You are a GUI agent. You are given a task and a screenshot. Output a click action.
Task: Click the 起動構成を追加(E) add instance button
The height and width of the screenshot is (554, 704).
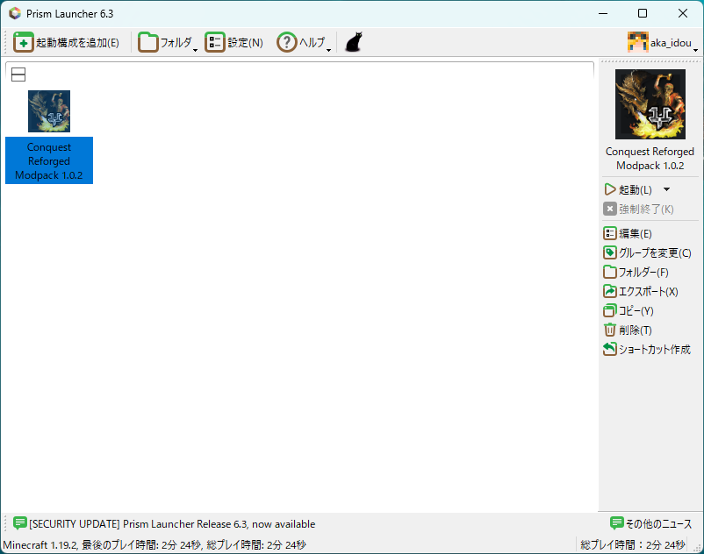pos(67,43)
